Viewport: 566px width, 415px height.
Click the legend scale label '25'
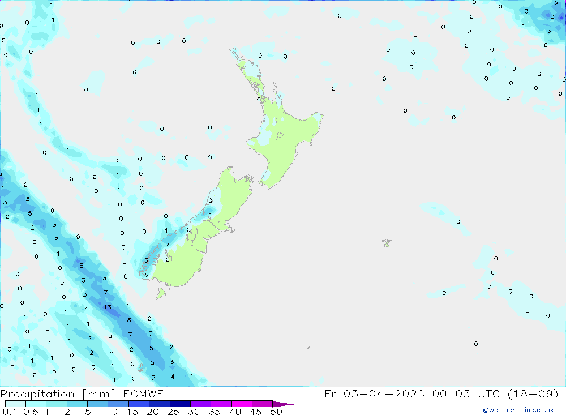point(173,412)
